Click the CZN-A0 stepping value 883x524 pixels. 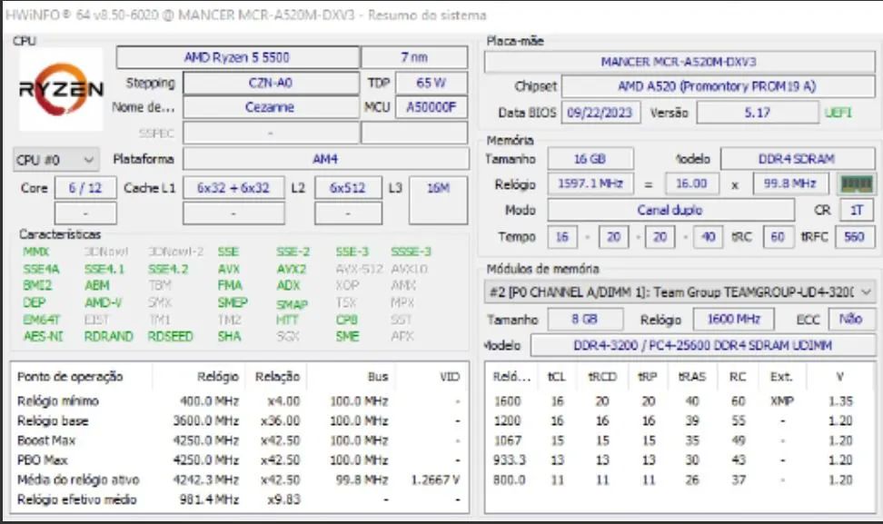(x=271, y=83)
